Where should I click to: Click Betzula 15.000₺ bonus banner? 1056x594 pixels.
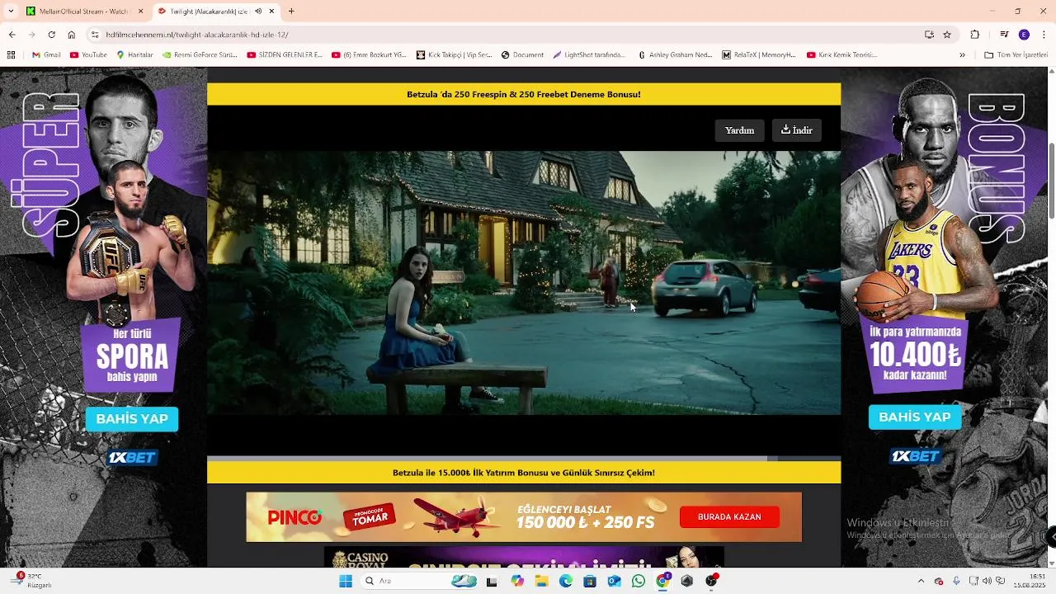pyautogui.click(x=524, y=473)
